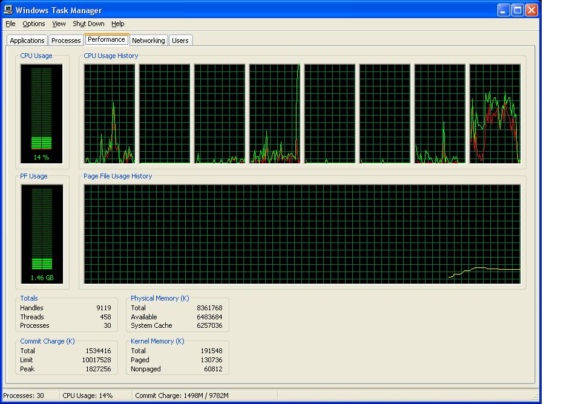Click the Kernel Memory (K) group label
The image size is (581, 404).
[157, 342]
